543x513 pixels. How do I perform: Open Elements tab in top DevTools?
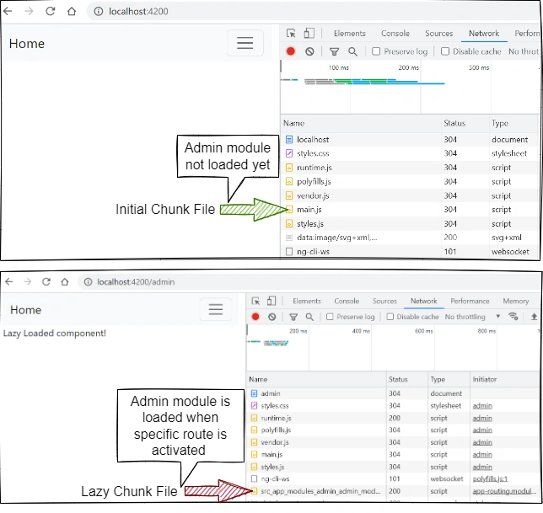pos(350,34)
